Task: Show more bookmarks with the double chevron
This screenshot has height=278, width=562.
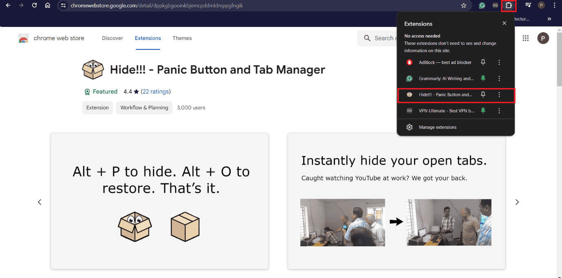Action: point(549,19)
